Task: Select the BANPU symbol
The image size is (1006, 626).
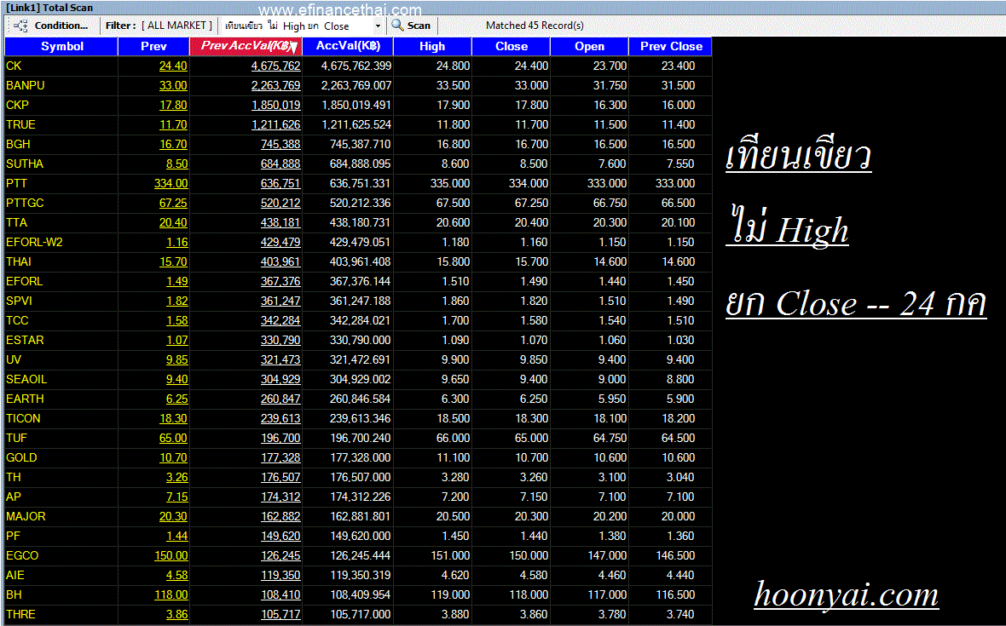Action: [25, 85]
